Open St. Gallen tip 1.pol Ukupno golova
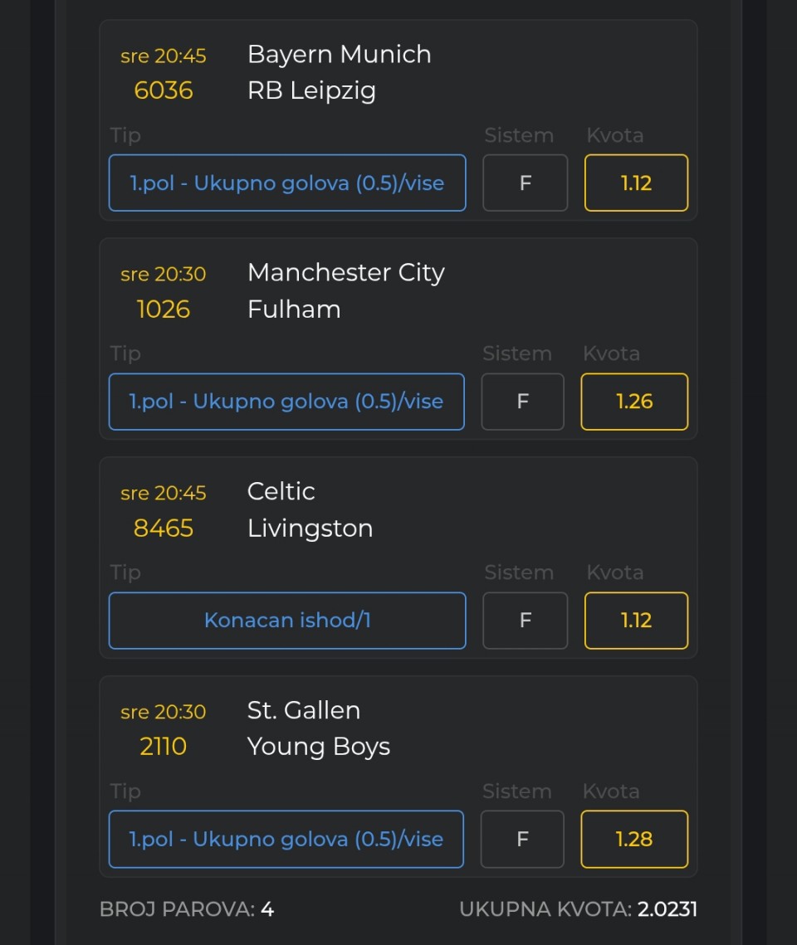 [x=286, y=839]
